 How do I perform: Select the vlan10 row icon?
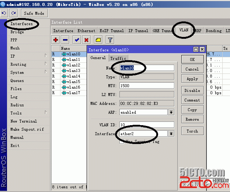pos(64,54)
